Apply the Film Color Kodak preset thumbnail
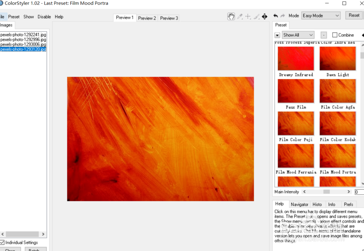This screenshot has width=364, height=251. pyautogui.click(x=337, y=123)
